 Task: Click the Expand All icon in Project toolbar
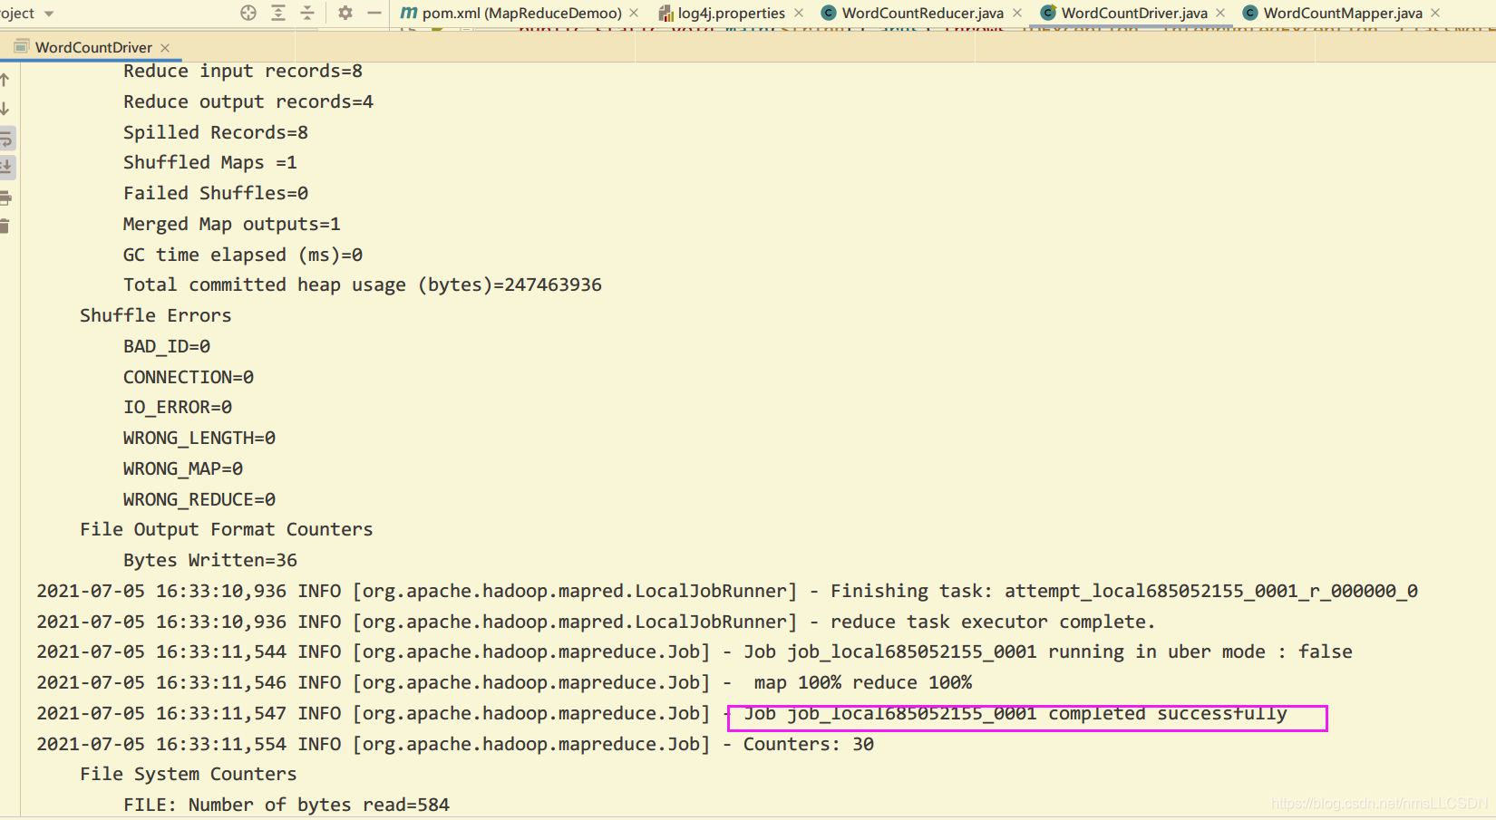(278, 13)
